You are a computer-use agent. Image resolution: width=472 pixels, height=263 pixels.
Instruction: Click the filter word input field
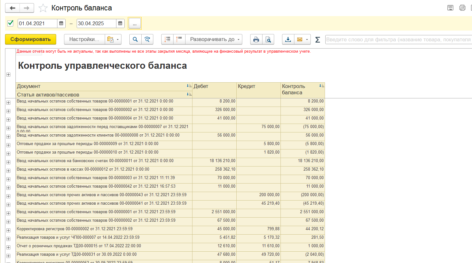point(398,39)
